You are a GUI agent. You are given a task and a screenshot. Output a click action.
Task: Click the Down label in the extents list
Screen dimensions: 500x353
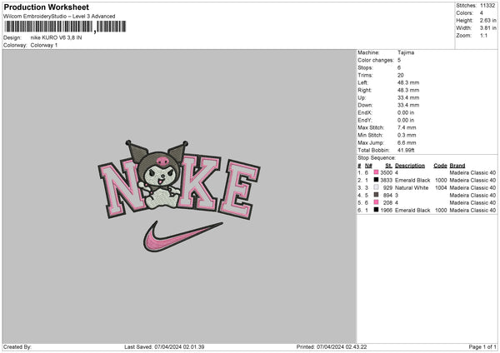365,105
